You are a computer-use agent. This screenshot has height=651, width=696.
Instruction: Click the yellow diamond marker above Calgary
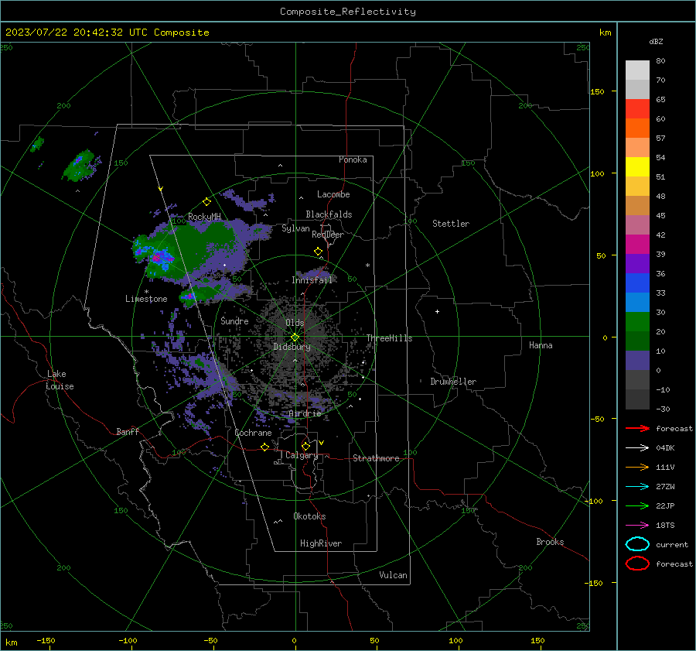coord(305,446)
